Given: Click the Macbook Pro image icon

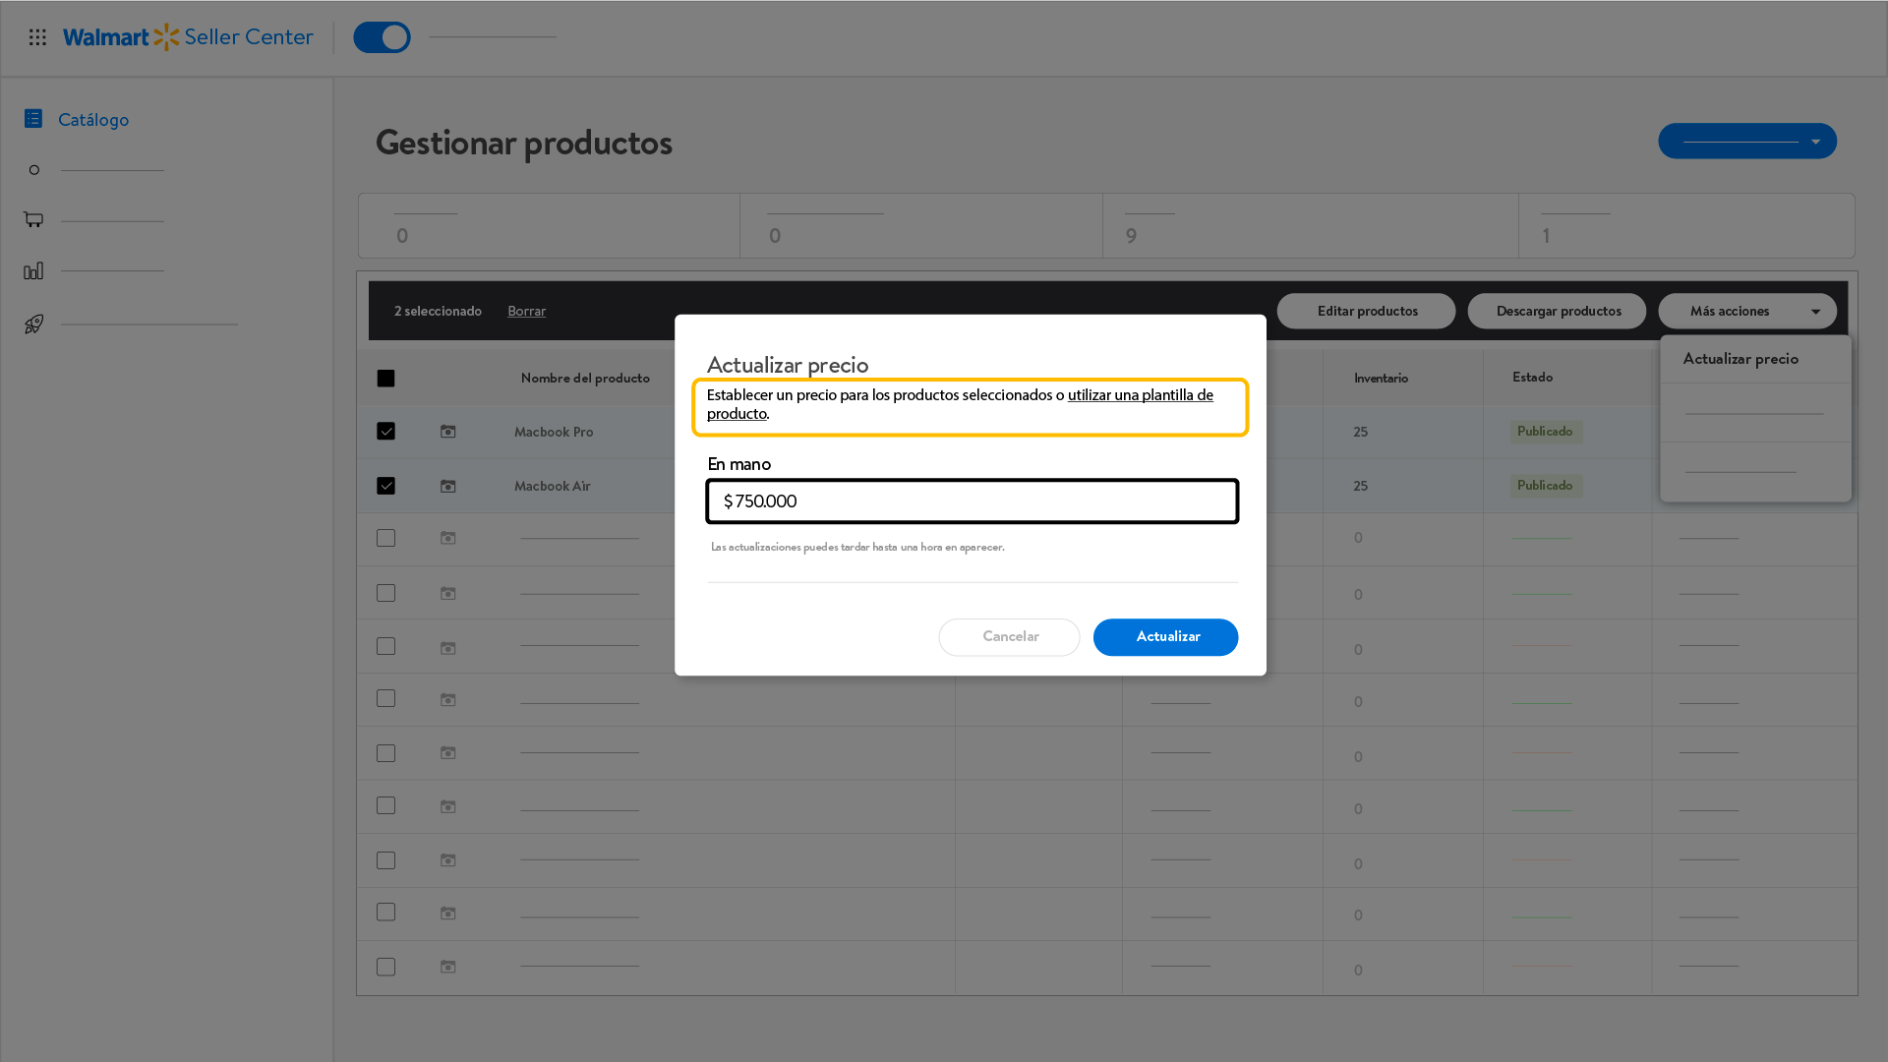Looking at the screenshot, I should coord(447,432).
